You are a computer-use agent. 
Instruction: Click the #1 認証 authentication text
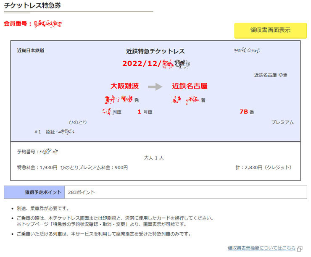pos(45,132)
